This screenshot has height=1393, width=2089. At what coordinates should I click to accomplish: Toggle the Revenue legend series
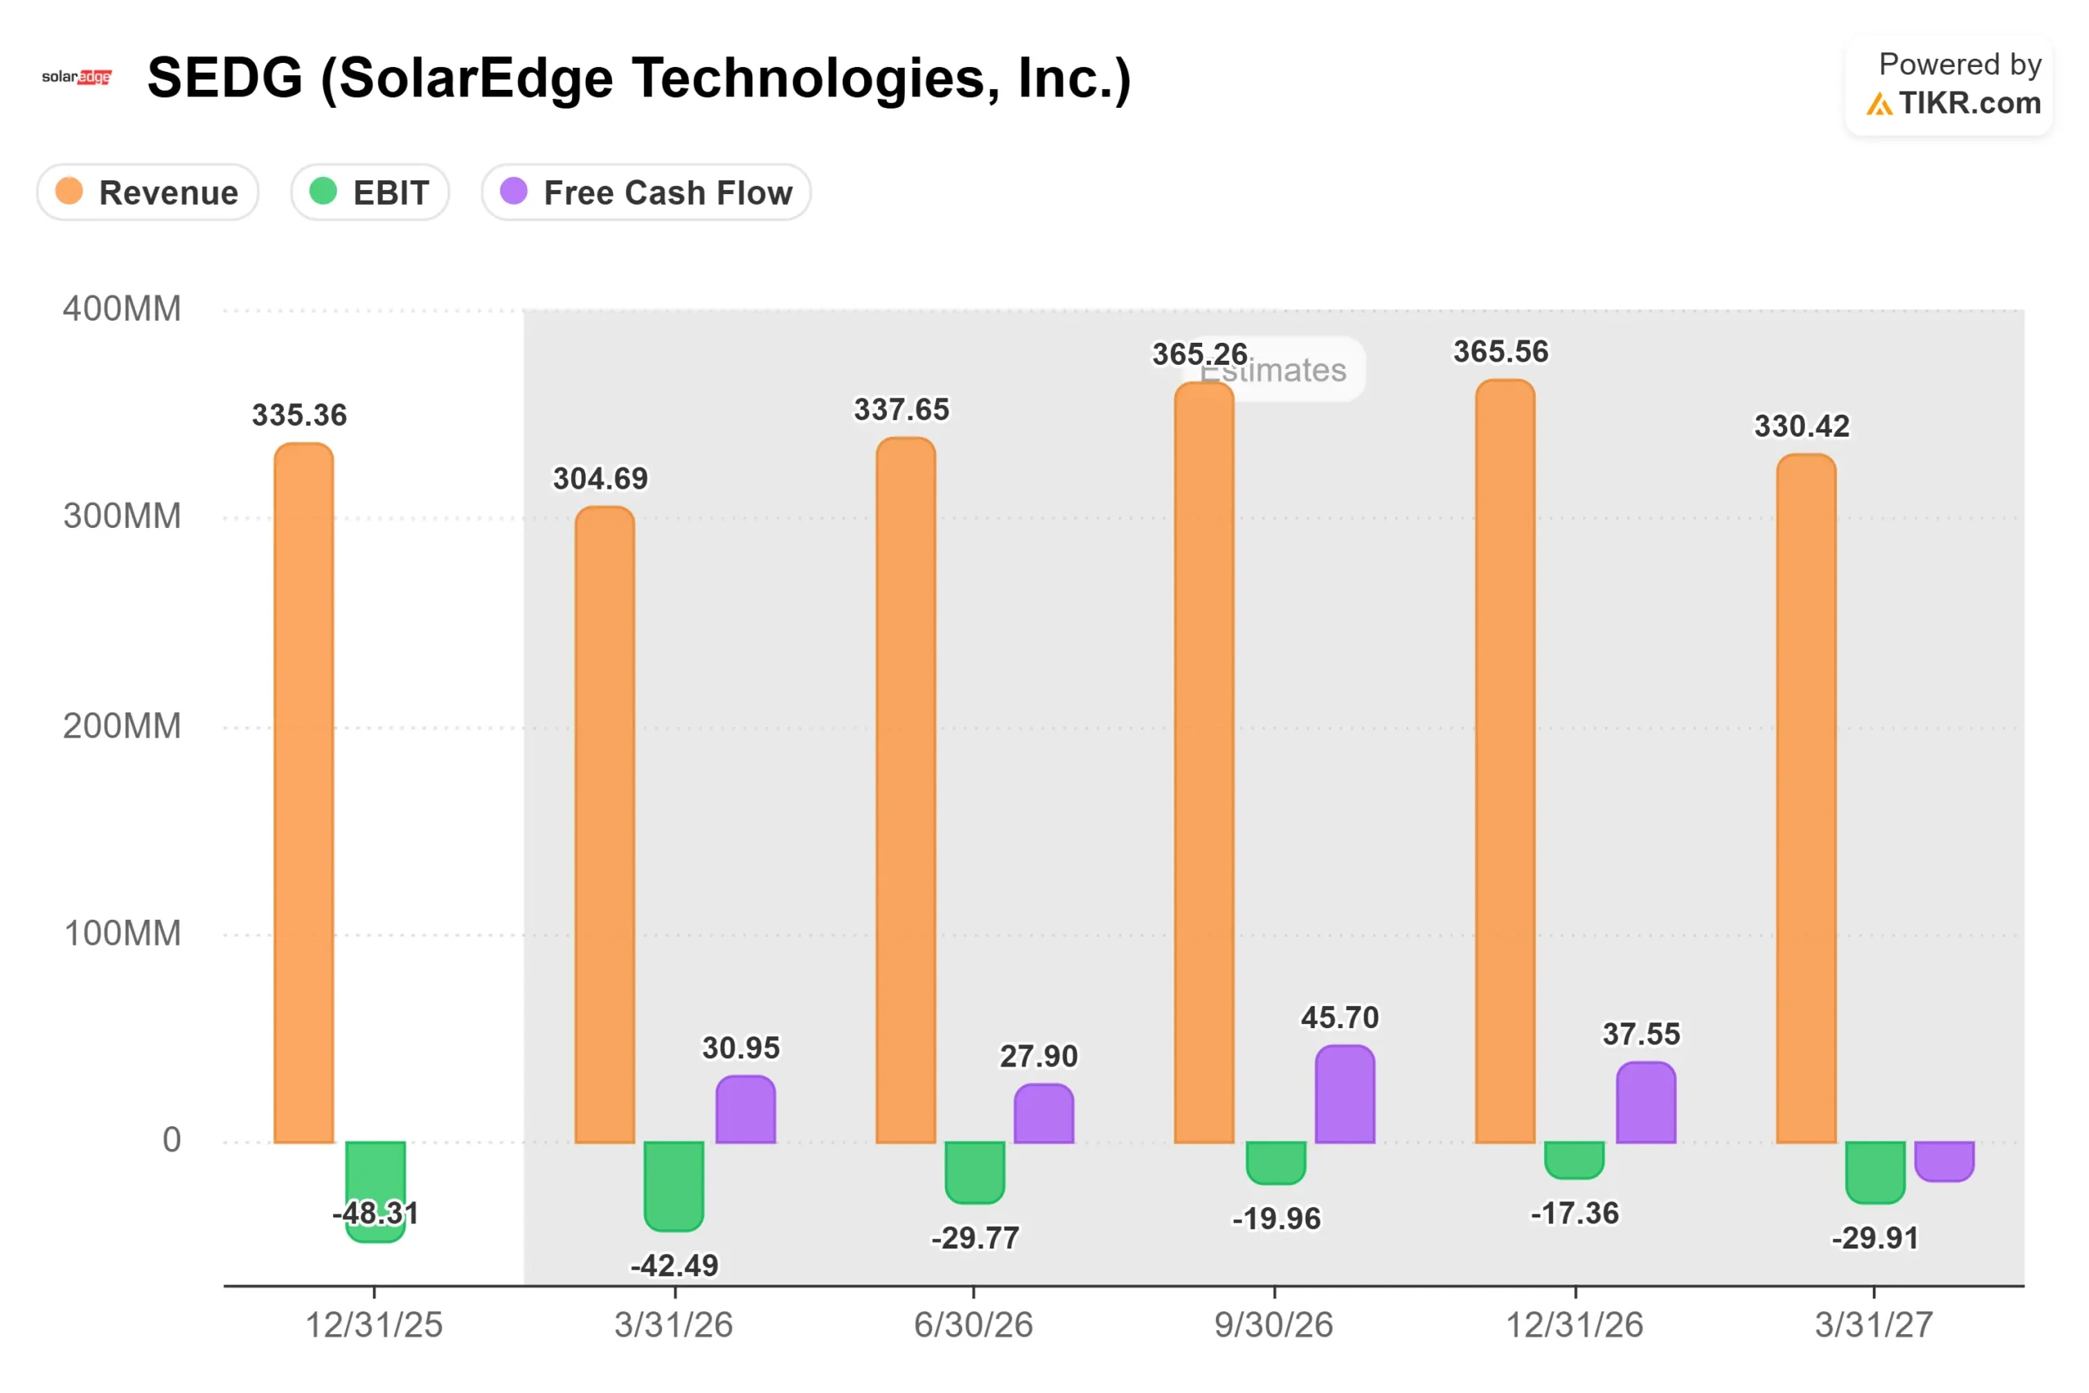coord(148,192)
